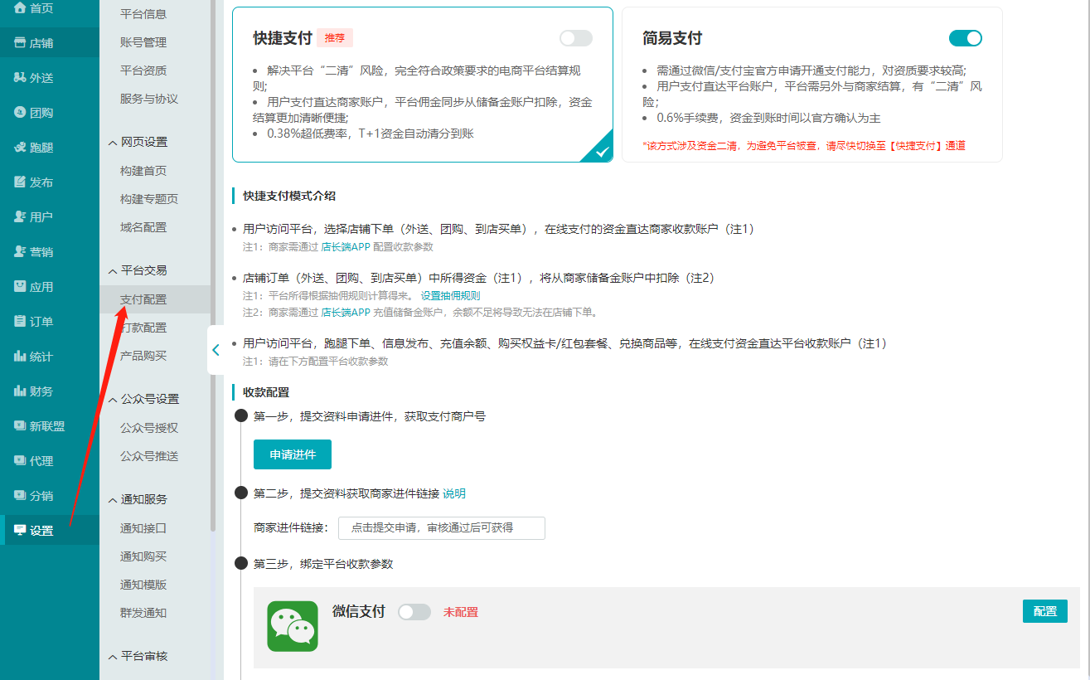Open 平台信息 in the submenu
The height and width of the screenshot is (680, 1090).
pos(143,14)
